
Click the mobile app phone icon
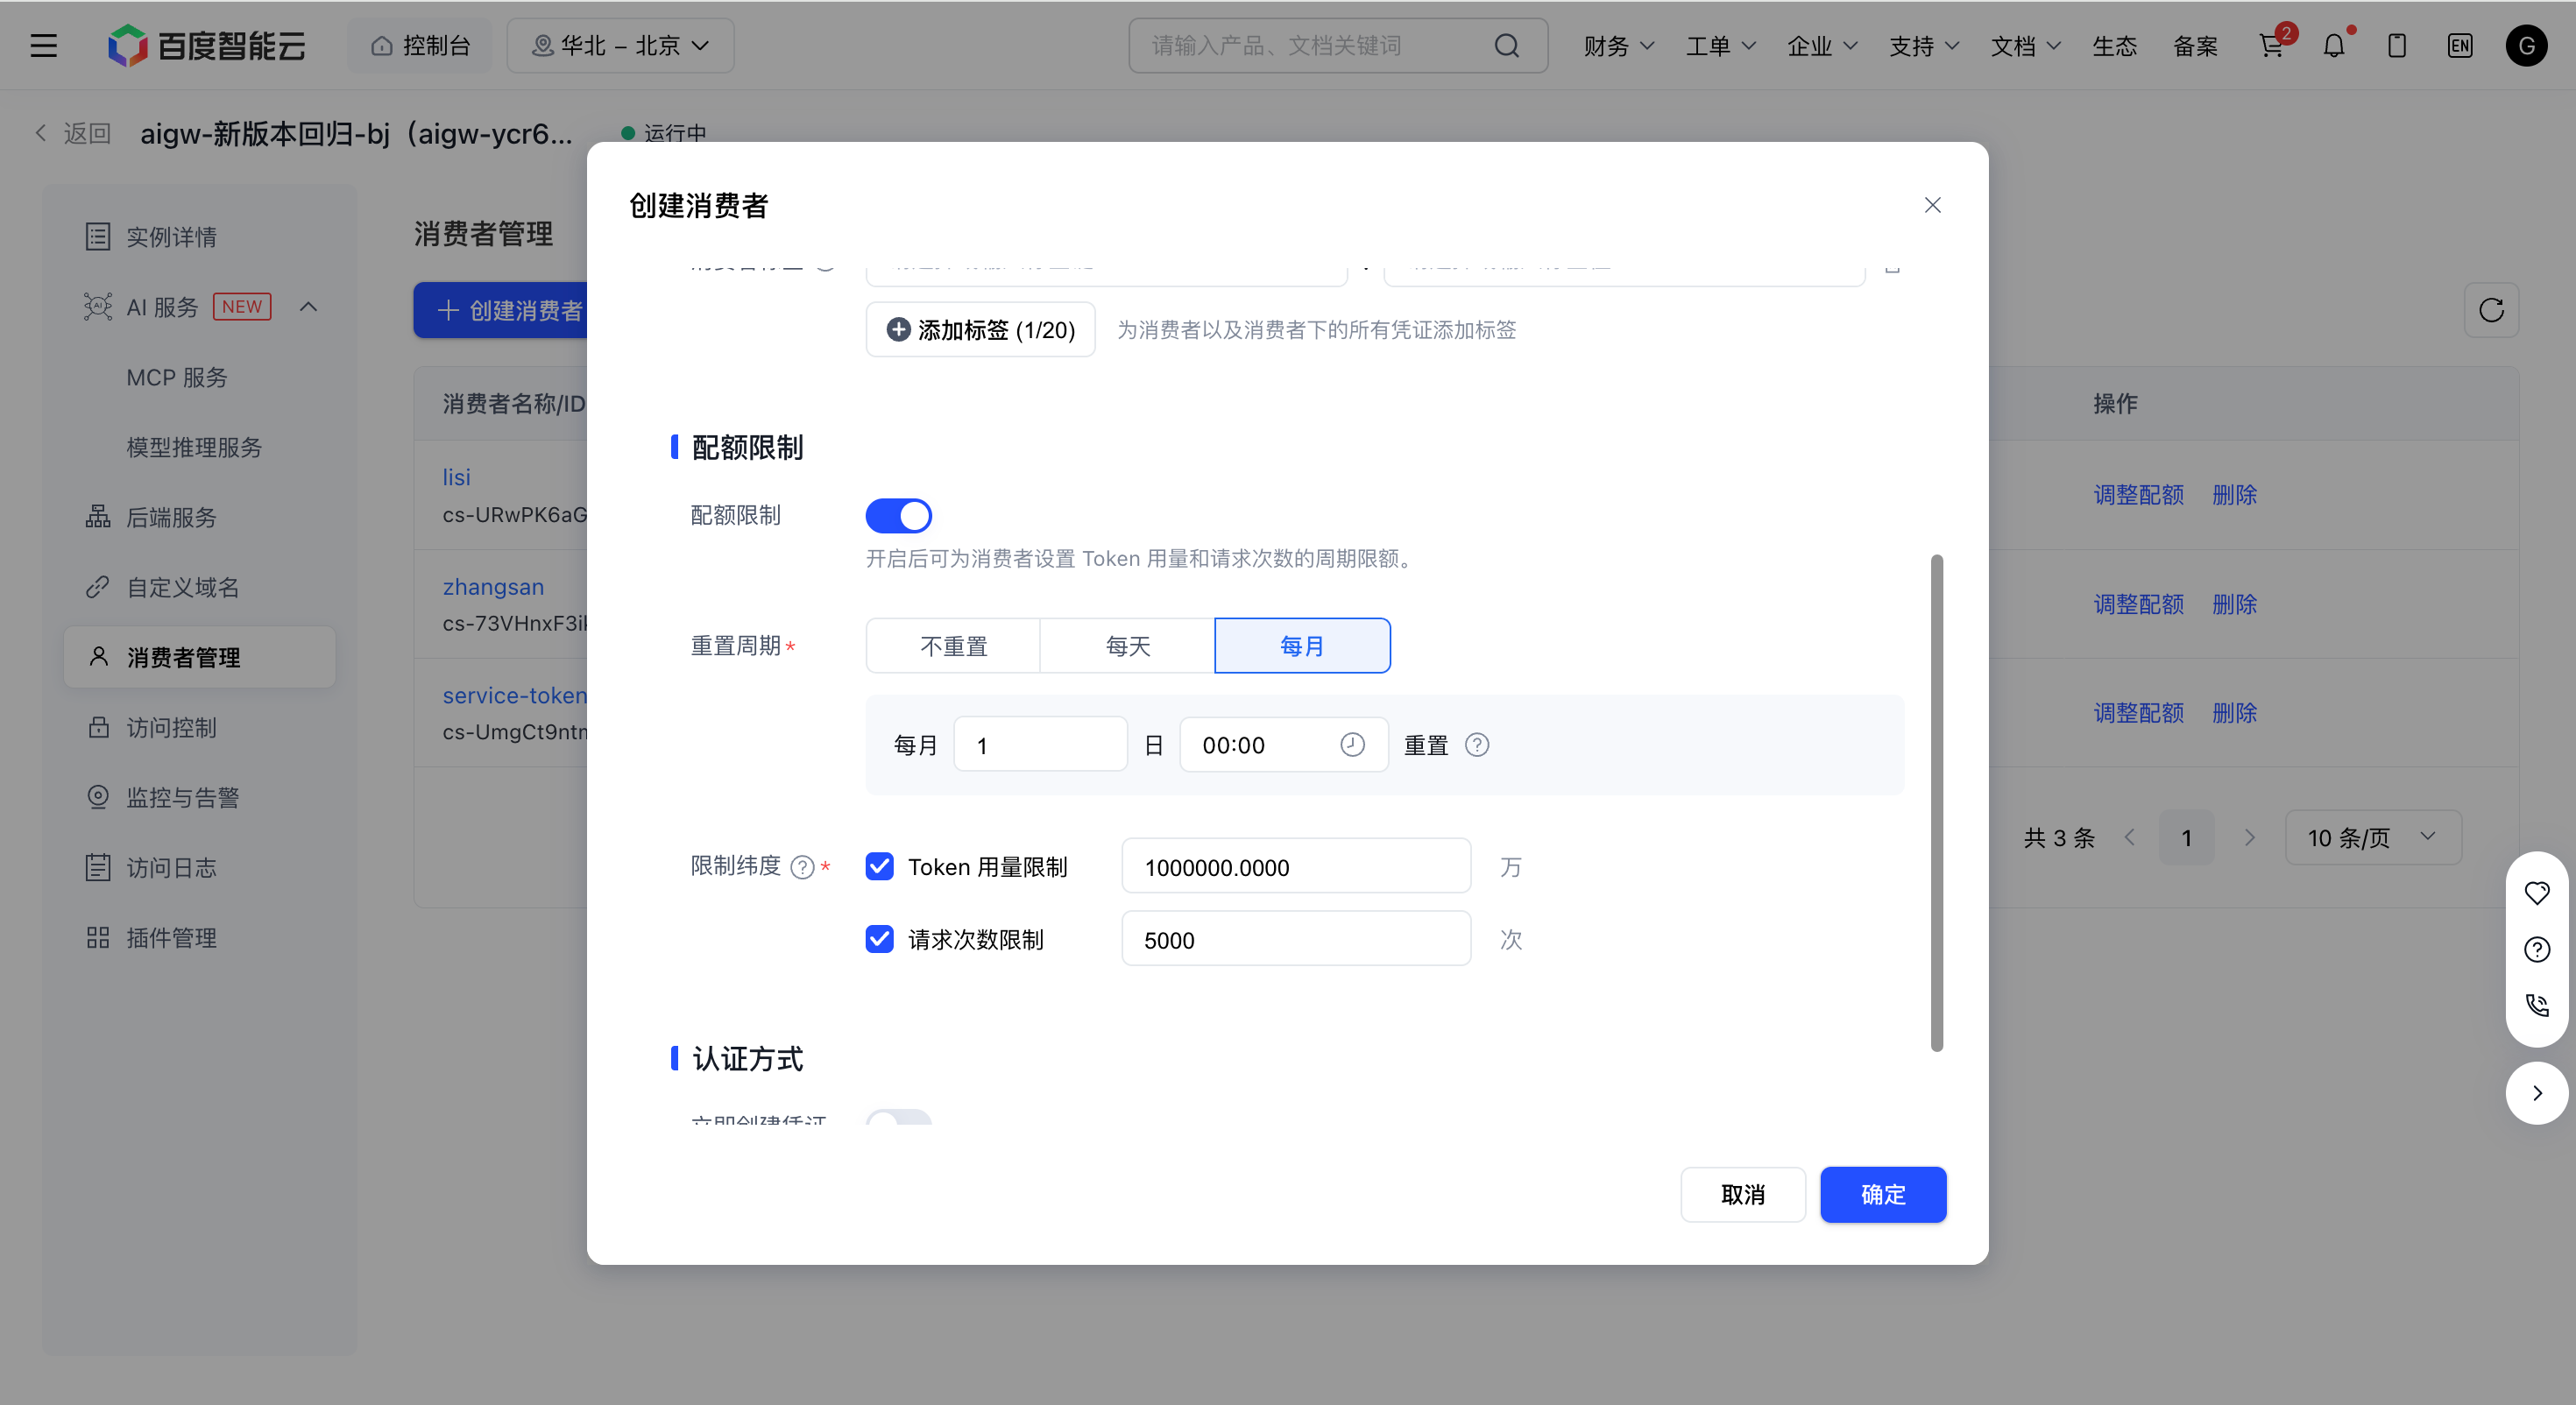tap(2397, 46)
